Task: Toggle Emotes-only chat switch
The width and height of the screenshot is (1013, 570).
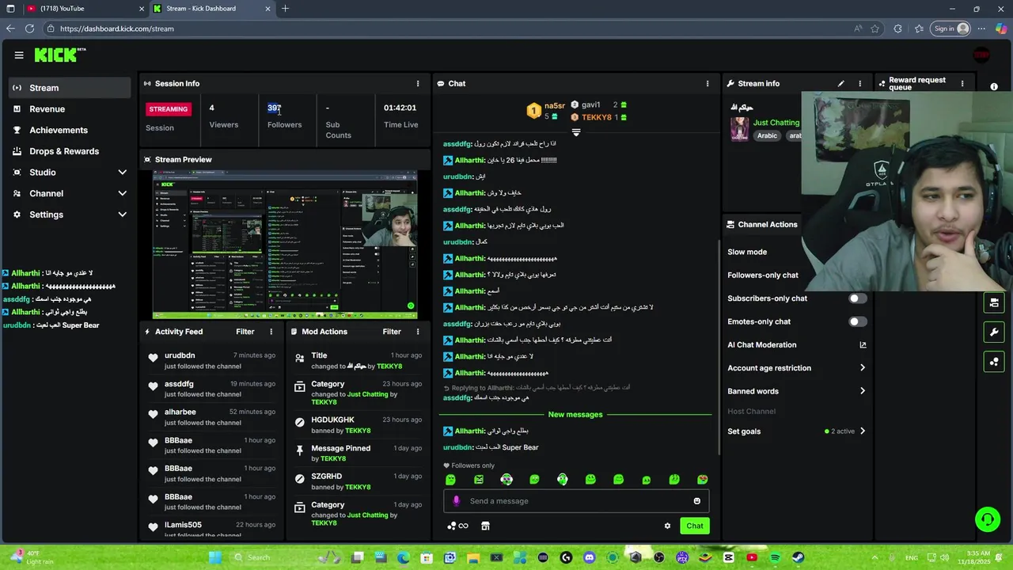Action: 858,321
